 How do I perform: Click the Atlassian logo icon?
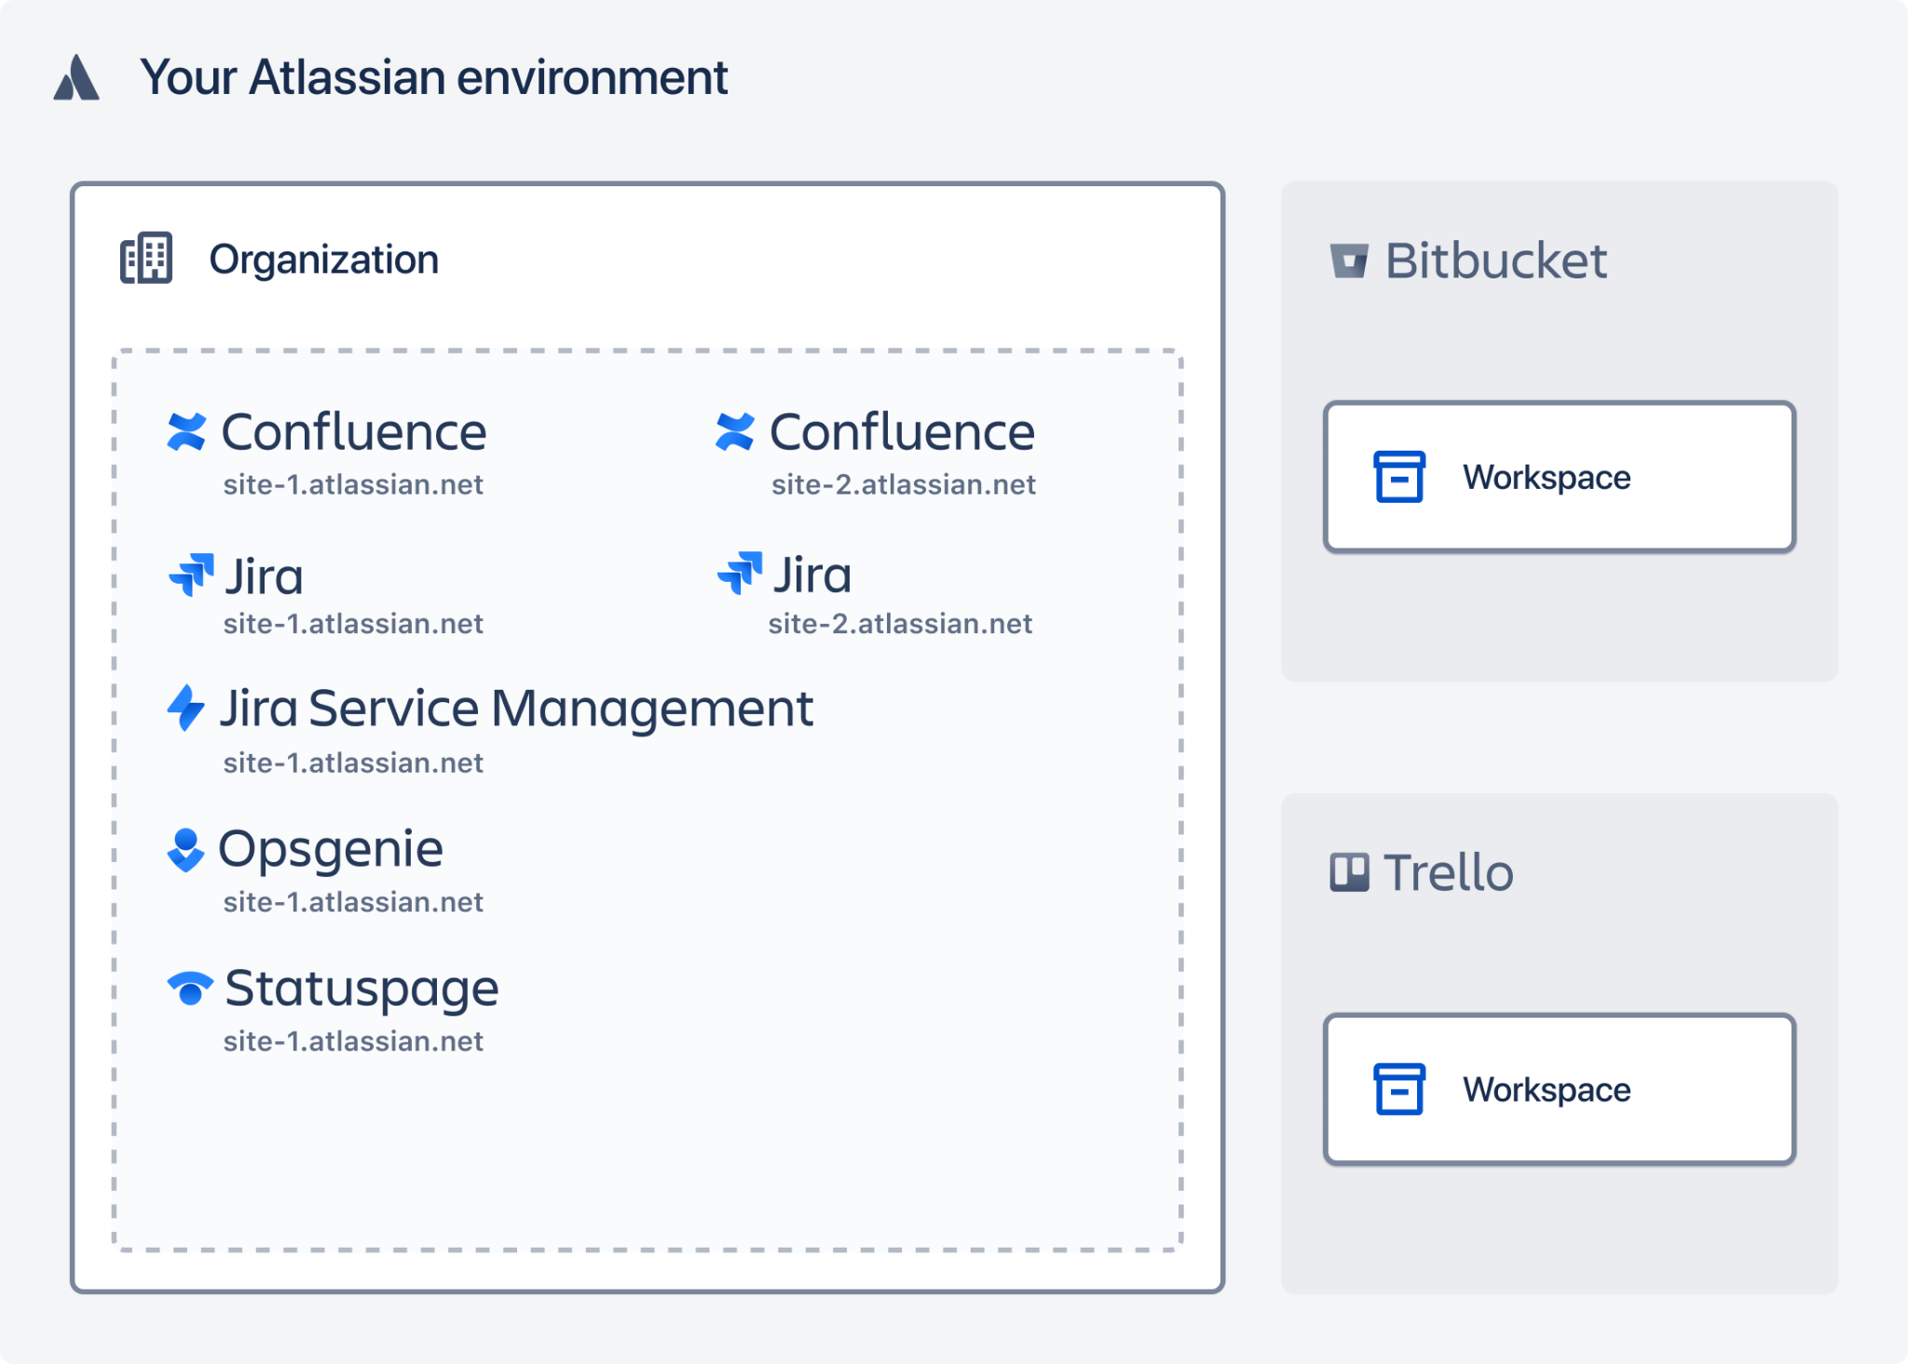(x=76, y=77)
